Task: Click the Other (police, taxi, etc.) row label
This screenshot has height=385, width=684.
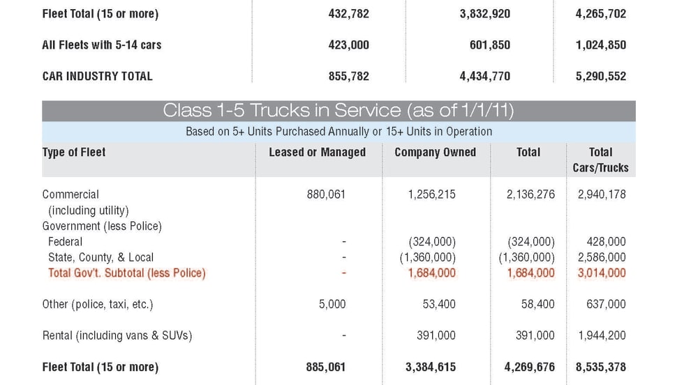Action: coord(97,304)
